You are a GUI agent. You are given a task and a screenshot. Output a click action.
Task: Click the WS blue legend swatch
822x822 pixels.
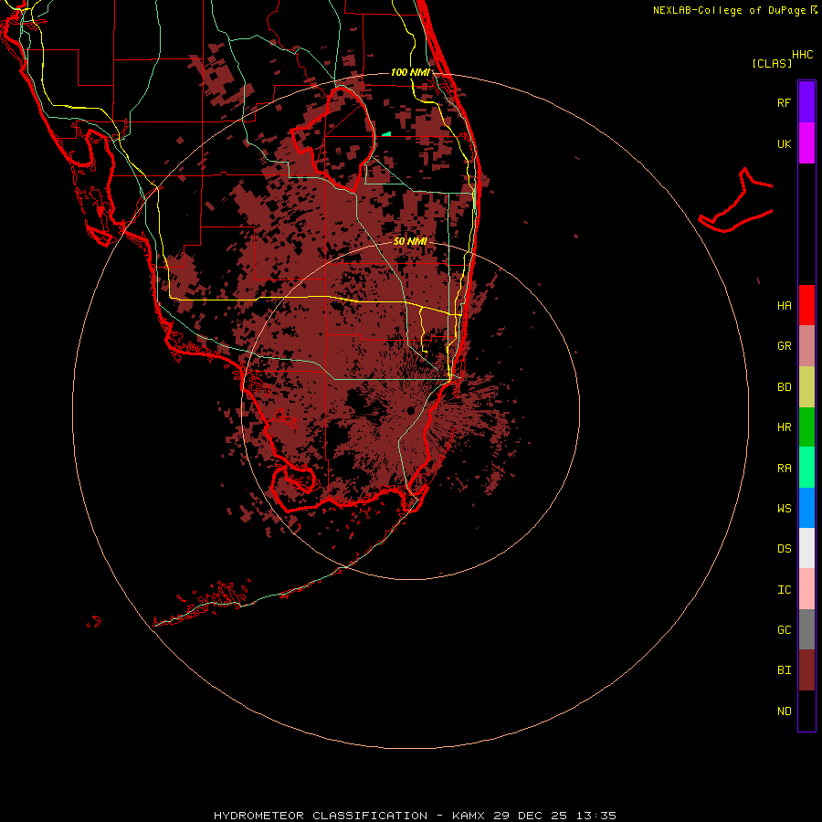[806, 508]
